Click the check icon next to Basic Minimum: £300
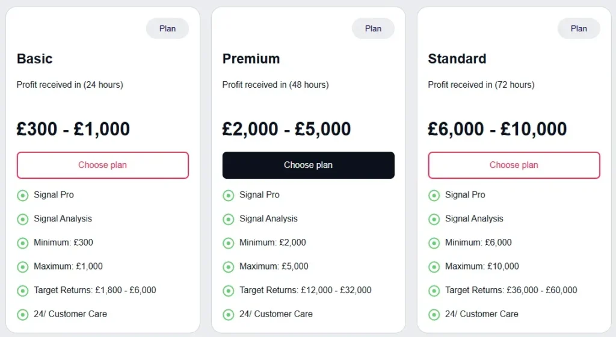Image resolution: width=616 pixels, height=337 pixels. click(x=23, y=243)
